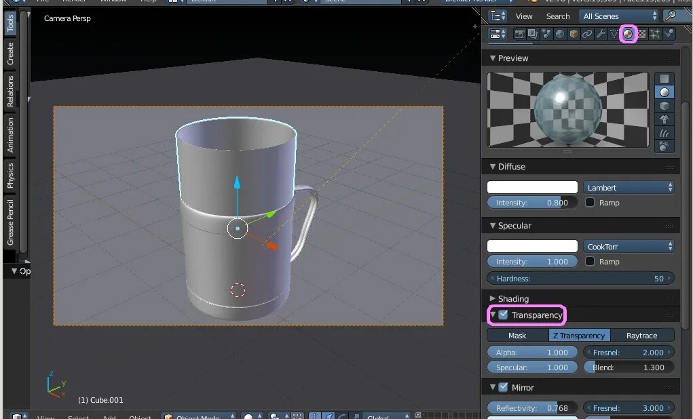Viewport: 693px width, 419px height.
Task: Open the World properties tab (globe icon)
Action: point(560,34)
